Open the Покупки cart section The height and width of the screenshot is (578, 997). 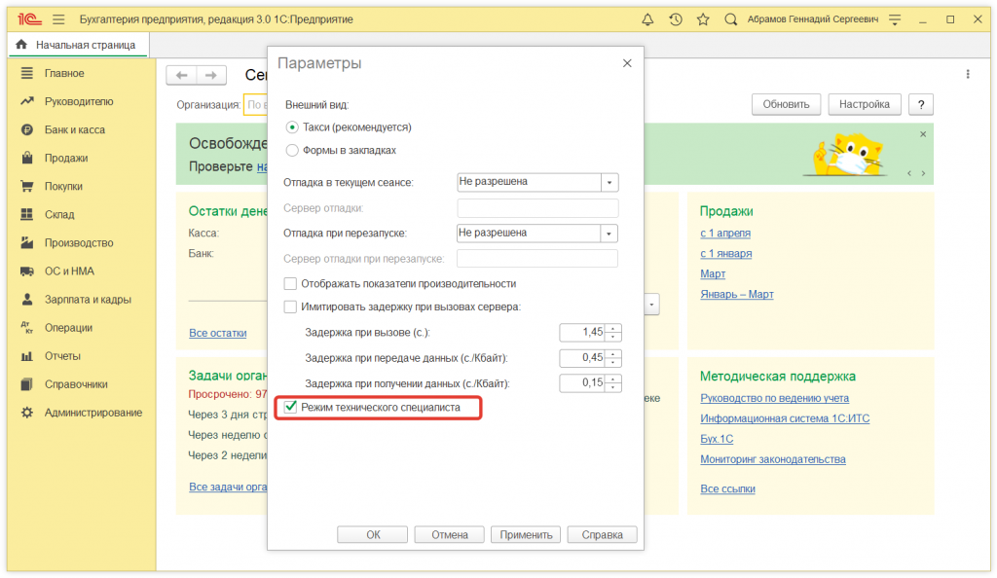tap(63, 186)
